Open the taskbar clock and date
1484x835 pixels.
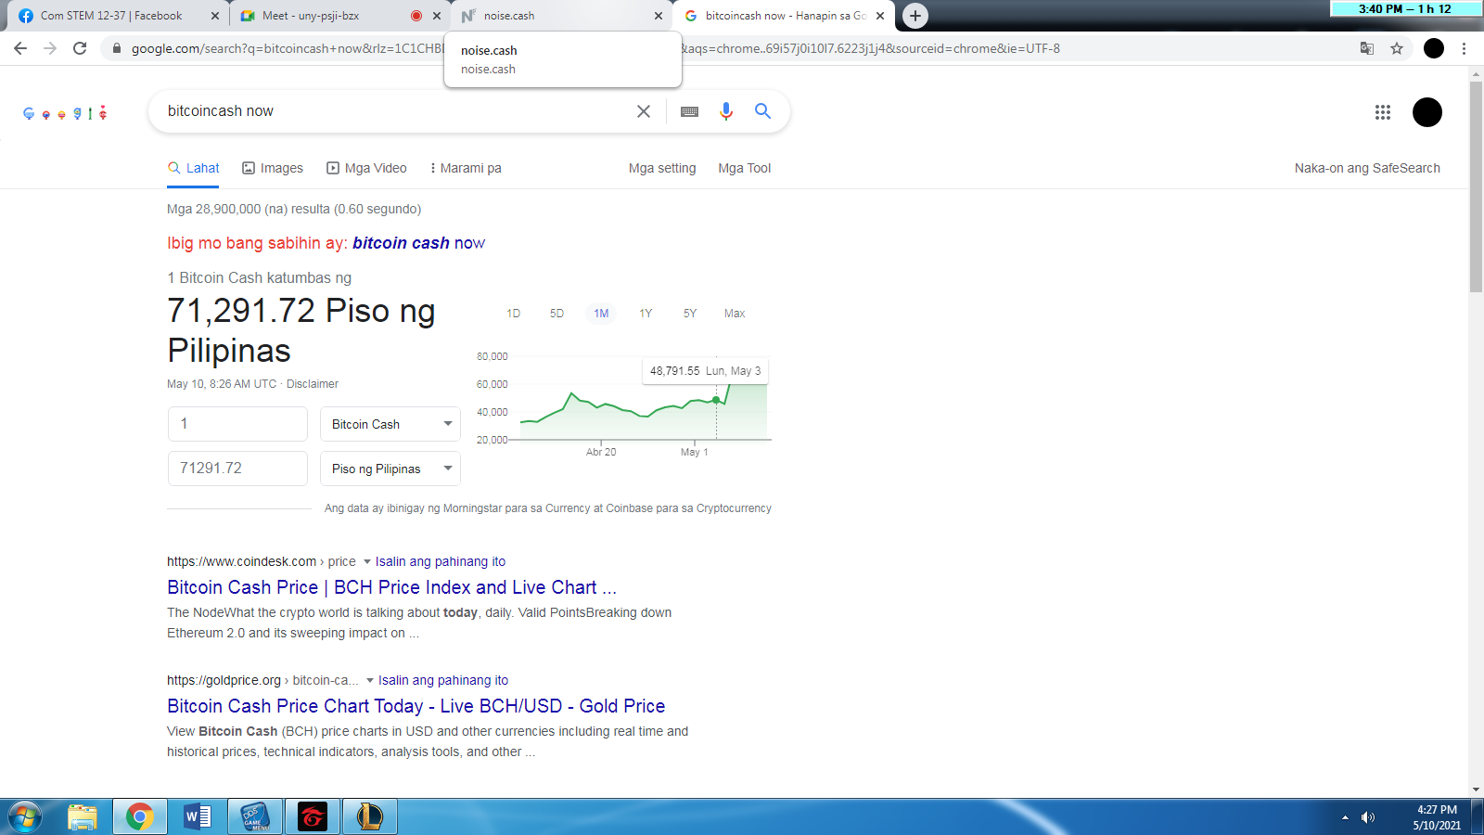pos(1437,817)
